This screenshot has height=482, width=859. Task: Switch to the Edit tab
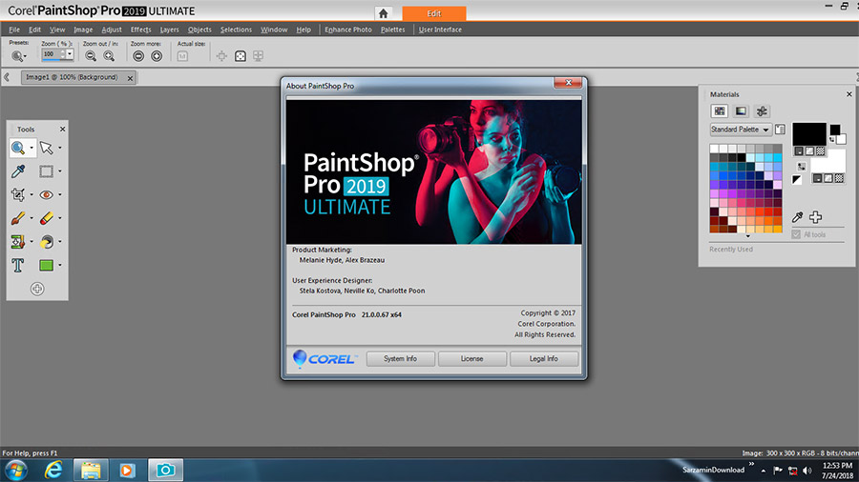click(x=434, y=13)
